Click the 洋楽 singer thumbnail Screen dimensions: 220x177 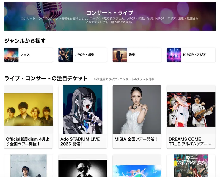pos(120,55)
